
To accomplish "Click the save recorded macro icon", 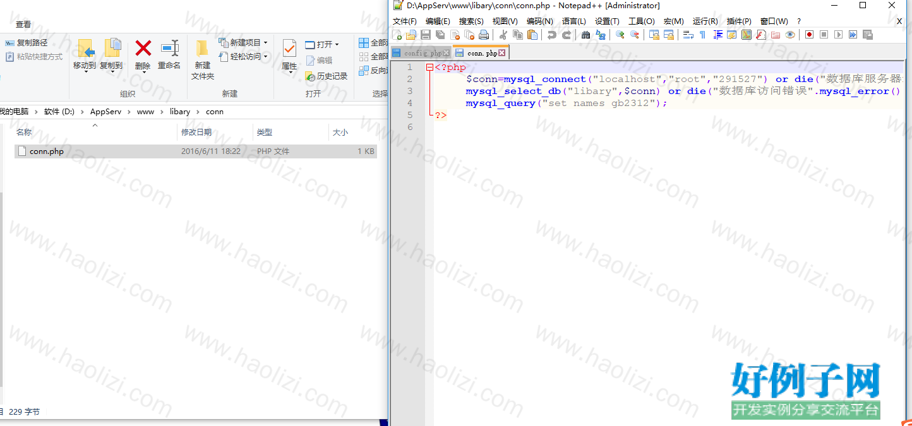I will (x=868, y=35).
